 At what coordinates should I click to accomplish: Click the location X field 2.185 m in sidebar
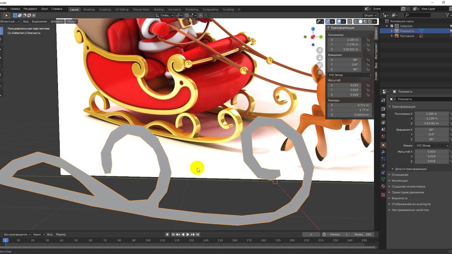[x=344, y=40]
